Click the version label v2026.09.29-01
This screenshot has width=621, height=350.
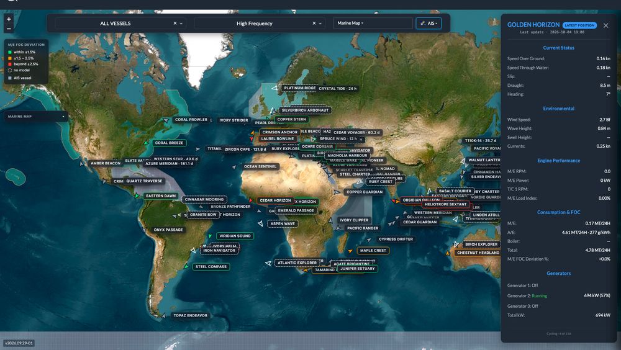click(19, 343)
